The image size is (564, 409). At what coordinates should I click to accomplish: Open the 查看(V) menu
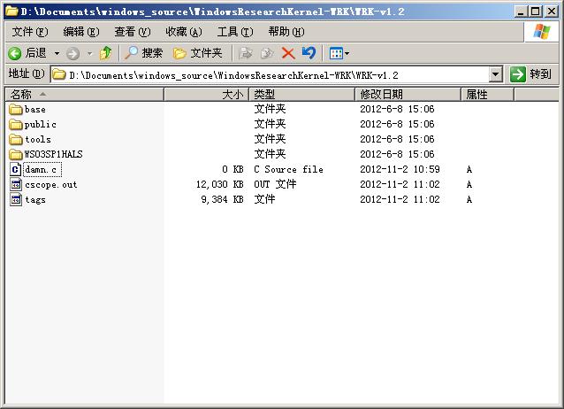click(x=133, y=32)
